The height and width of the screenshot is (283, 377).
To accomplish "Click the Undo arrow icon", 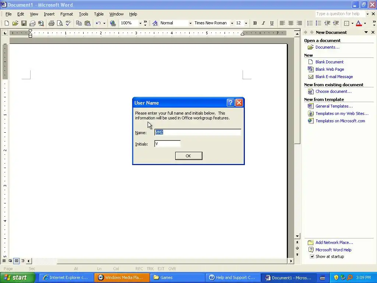I will [98, 23].
